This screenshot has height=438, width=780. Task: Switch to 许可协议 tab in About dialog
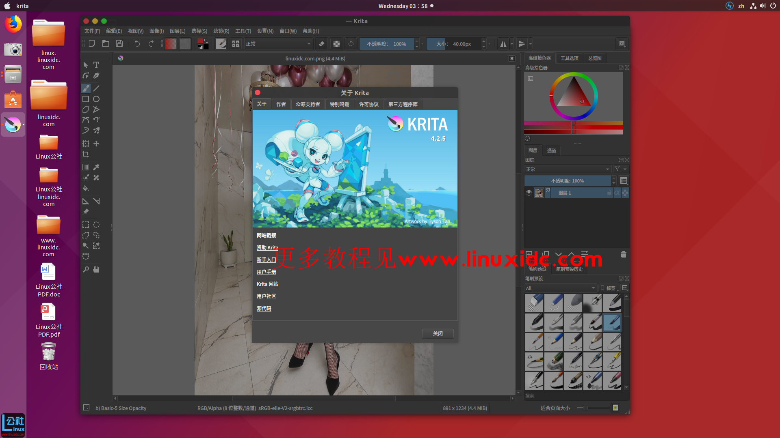(368, 104)
